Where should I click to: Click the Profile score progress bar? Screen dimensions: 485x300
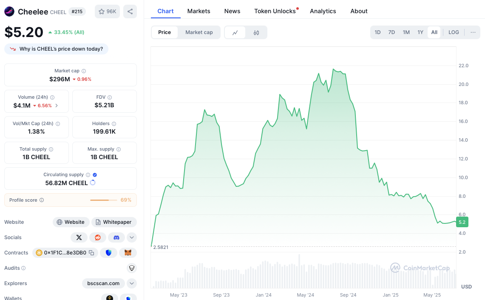coord(104,200)
